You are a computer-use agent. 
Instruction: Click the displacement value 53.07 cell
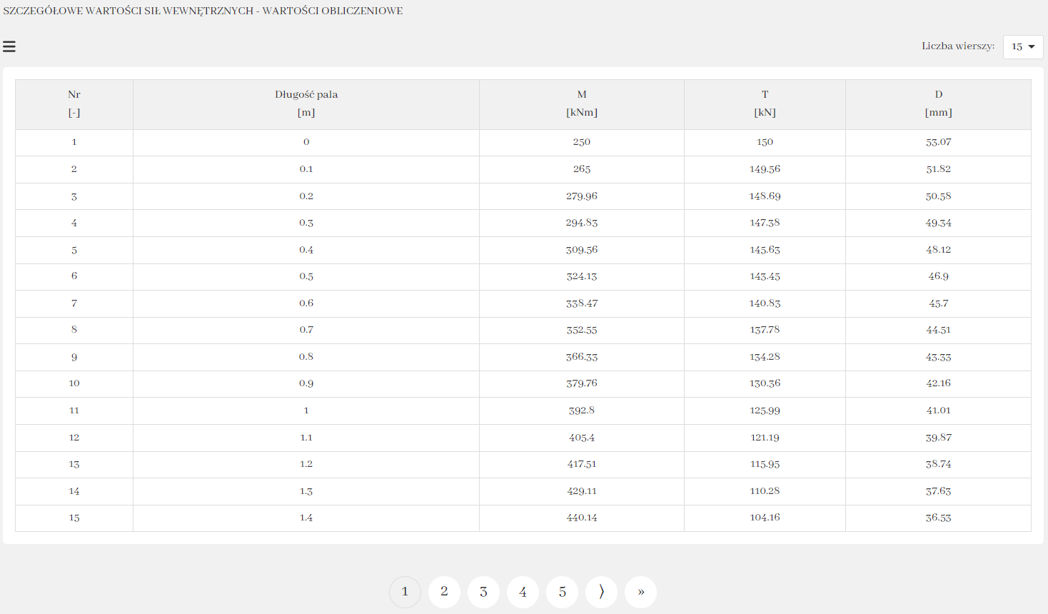coord(938,142)
